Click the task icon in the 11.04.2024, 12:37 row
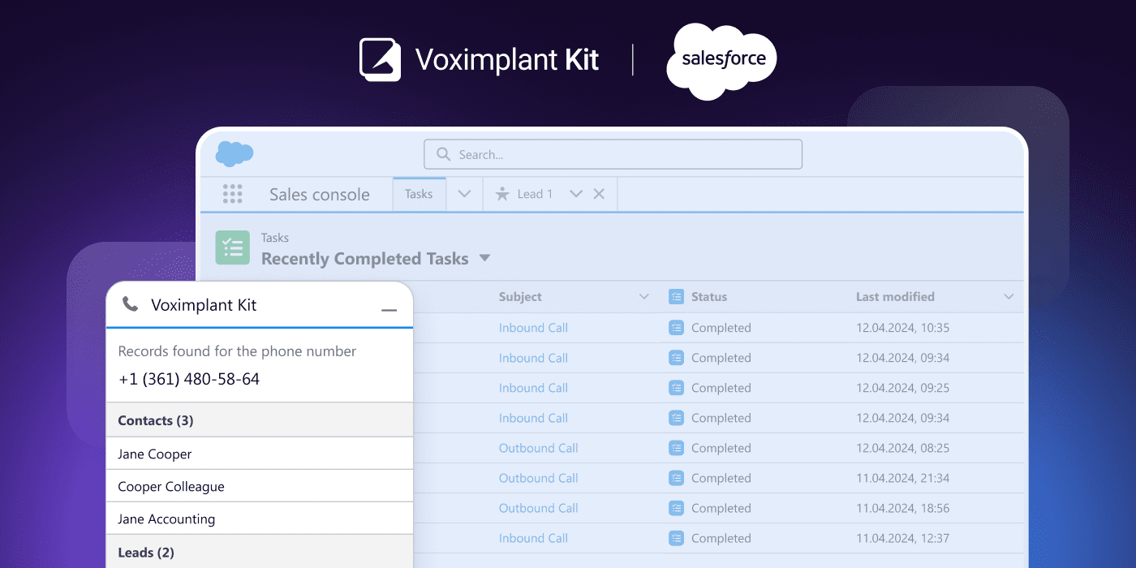The width and height of the screenshot is (1136, 568). point(676,538)
